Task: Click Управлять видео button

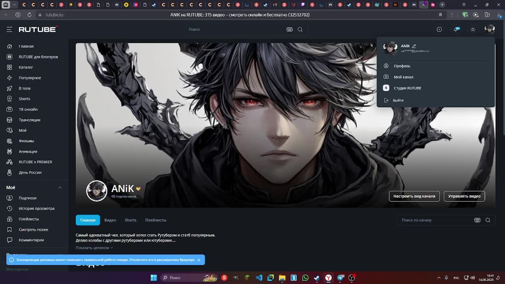Action: tap(464, 196)
